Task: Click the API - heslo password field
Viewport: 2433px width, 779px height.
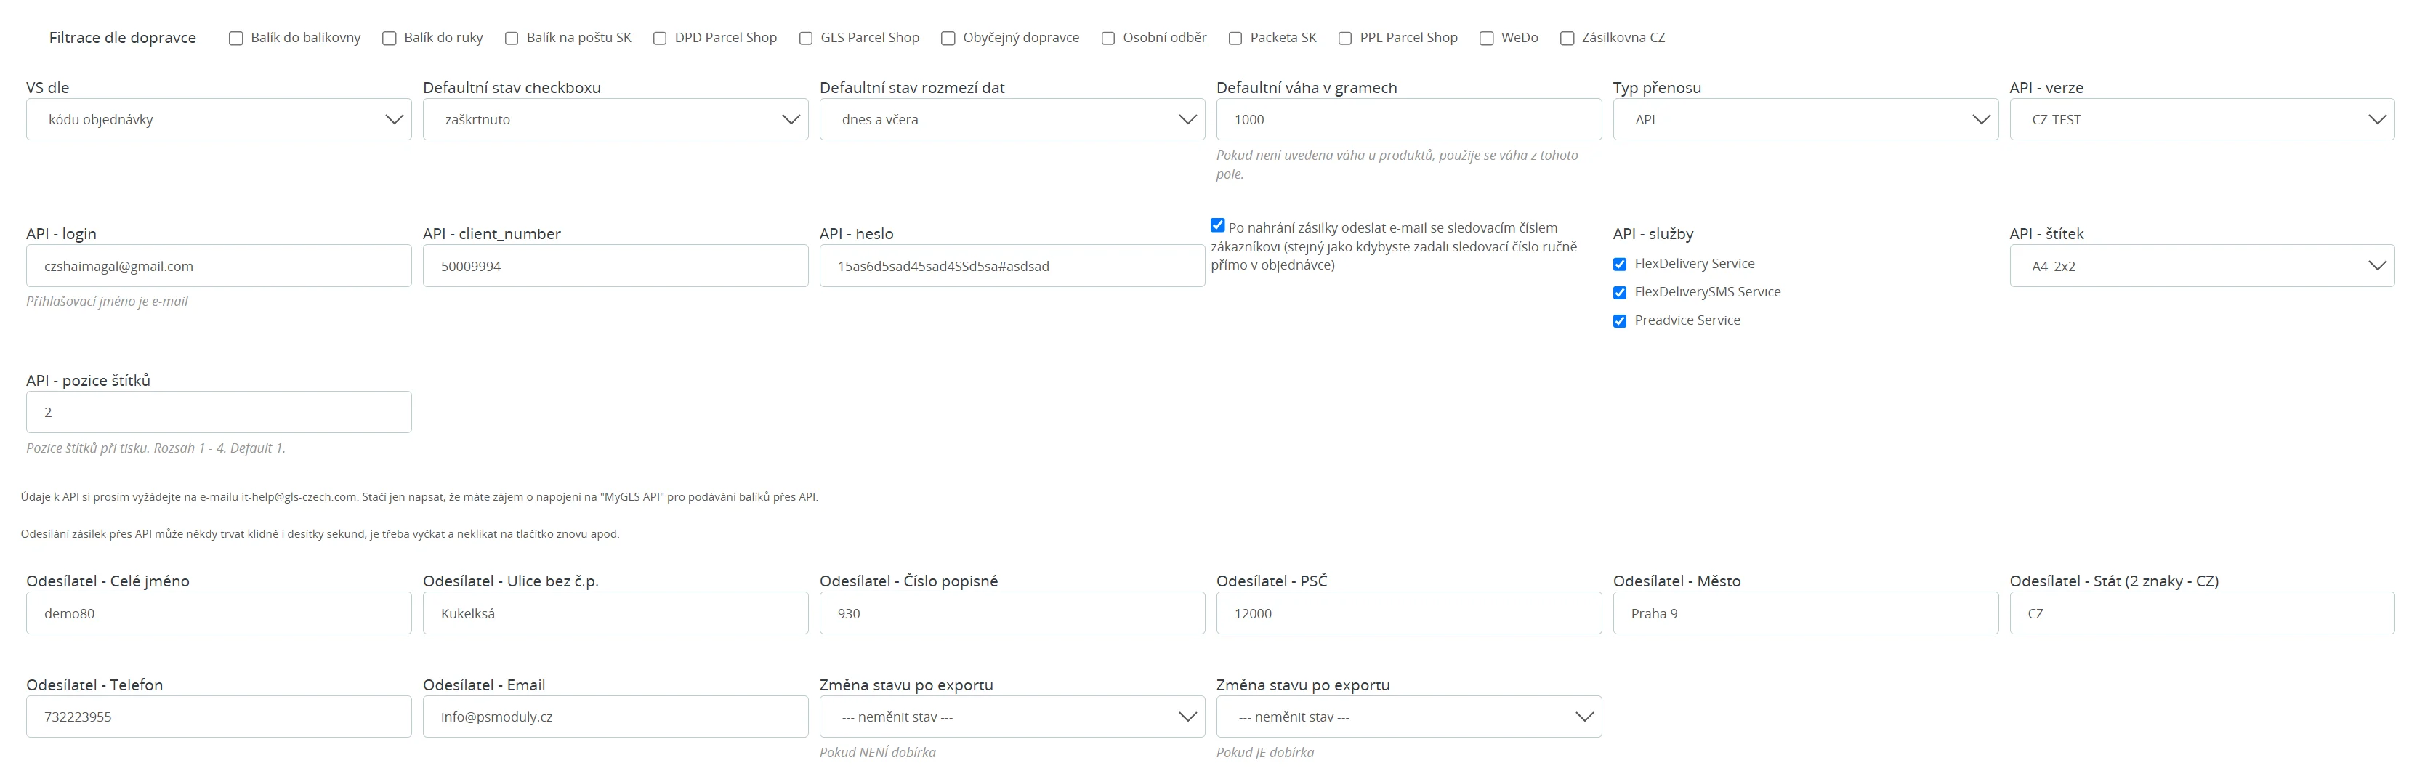Action: [x=1012, y=266]
